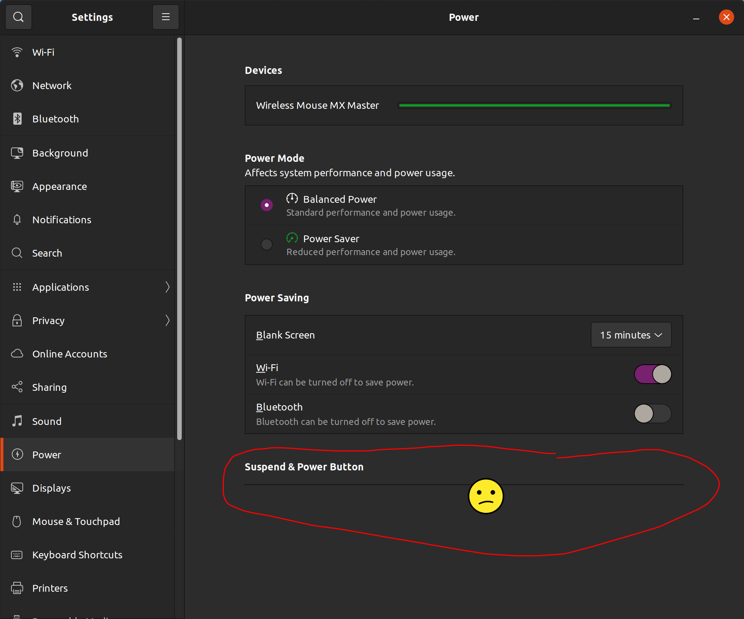744x619 pixels.
Task: Click the Displays monitor icon
Action: click(x=17, y=488)
